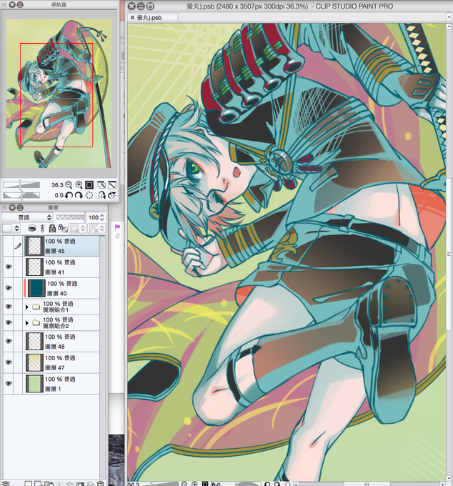
Task: Click the canvas vertical scrollbar handle
Action: click(449, 254)
